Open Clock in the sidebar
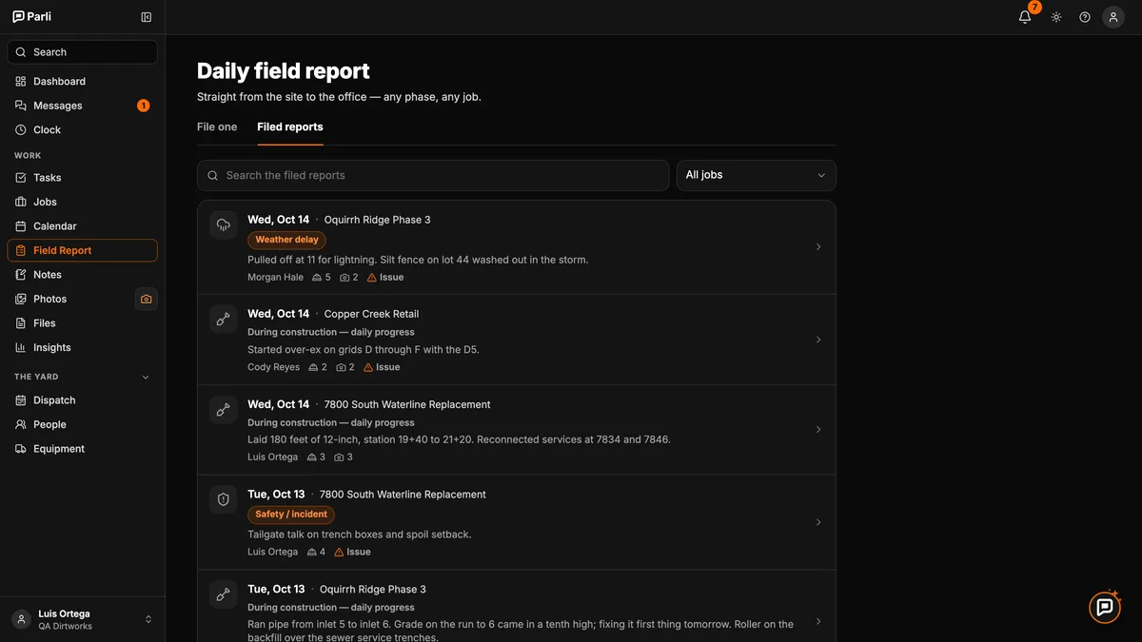The height and width of the screenshot is (642, 1142). (x=82, y=130)
